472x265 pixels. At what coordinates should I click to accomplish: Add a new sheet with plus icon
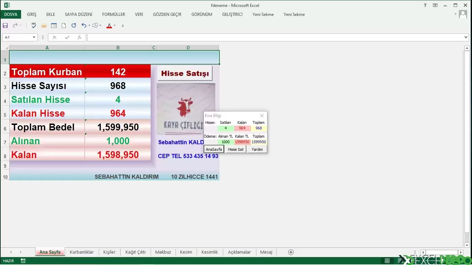[291, 252]
